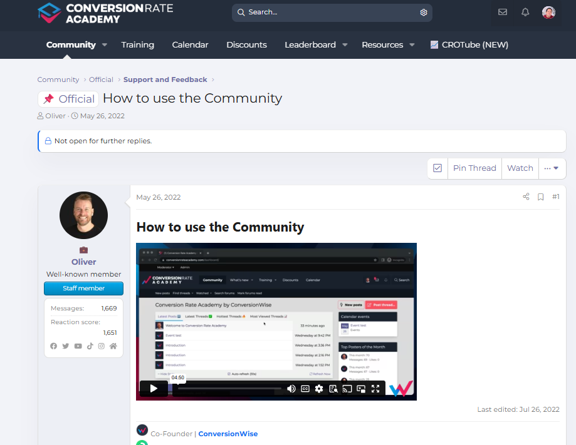Click the Watch button
Viewport: 576px width, 445px height.
click(520, 168)
